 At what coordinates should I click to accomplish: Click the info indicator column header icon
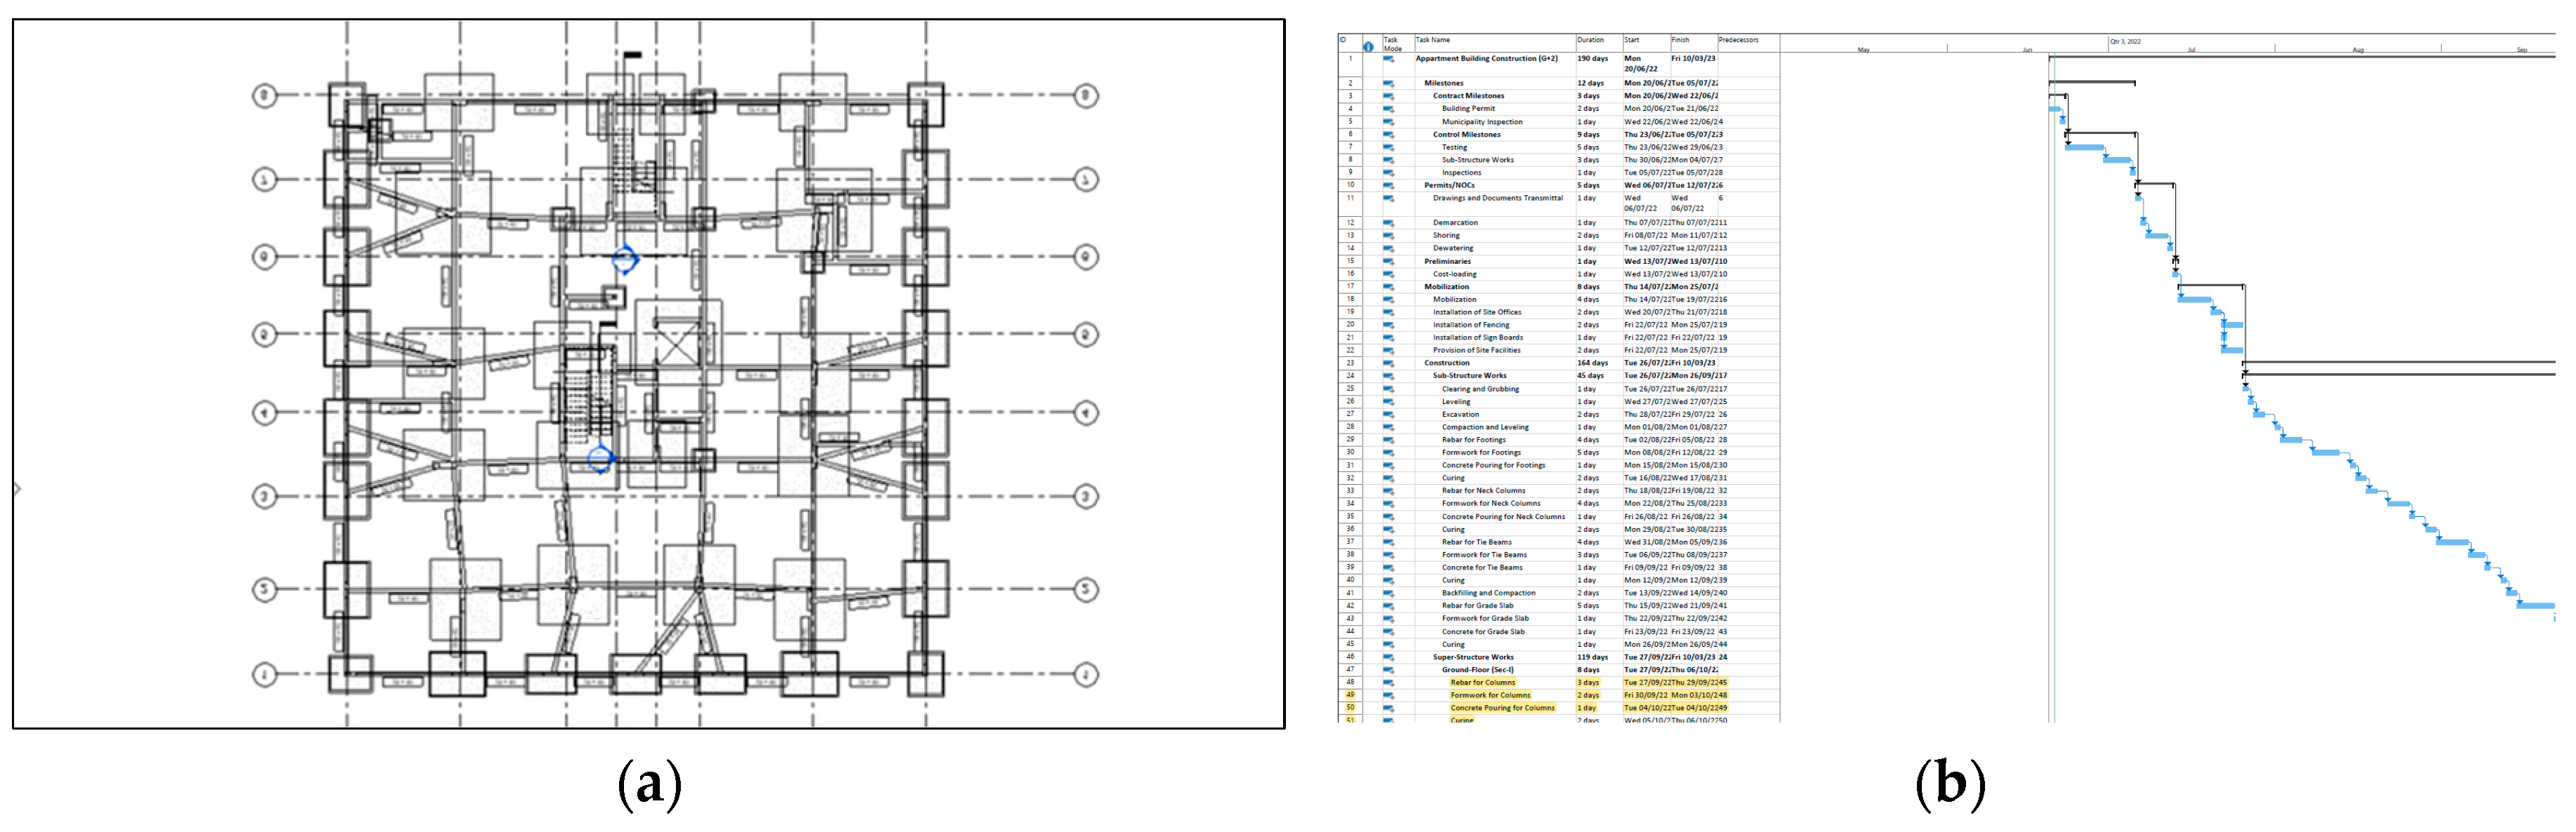(x=1367, y=46)
